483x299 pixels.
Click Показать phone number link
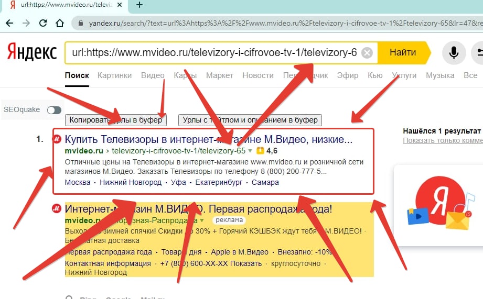[246, 264]
